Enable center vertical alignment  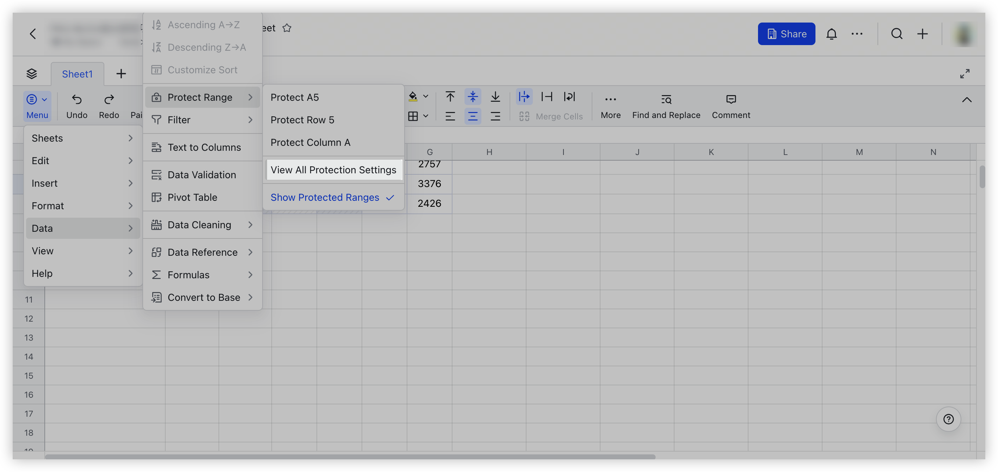coord(473,97)
